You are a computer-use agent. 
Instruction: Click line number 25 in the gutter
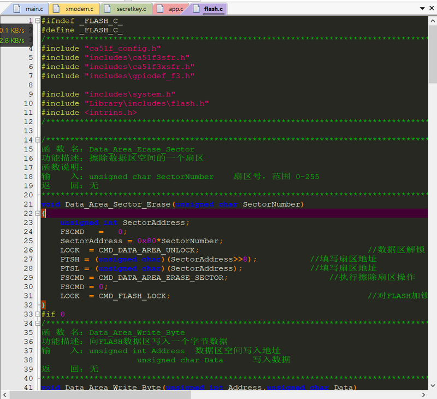tap(28, 241)
